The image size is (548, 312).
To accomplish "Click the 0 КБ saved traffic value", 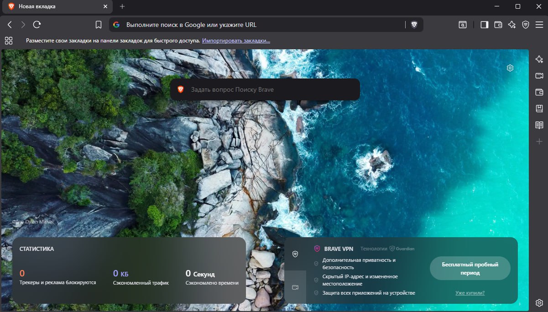I will tap(121, 274).
